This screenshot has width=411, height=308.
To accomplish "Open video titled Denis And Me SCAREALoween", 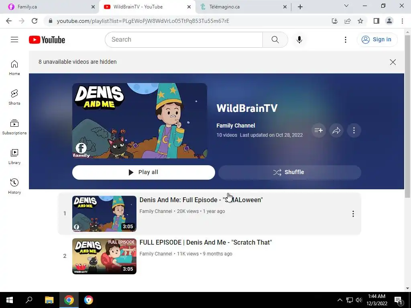I will pyautogui.click(x=201, y=200).
